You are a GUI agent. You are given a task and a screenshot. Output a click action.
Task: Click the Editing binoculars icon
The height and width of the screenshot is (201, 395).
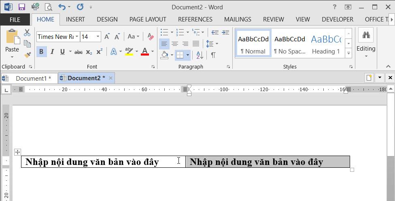(x=366, y=35)
